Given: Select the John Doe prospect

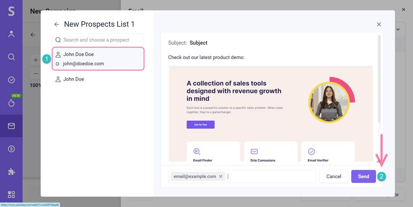Looking at the screenshot, I should tap(74, 79).
